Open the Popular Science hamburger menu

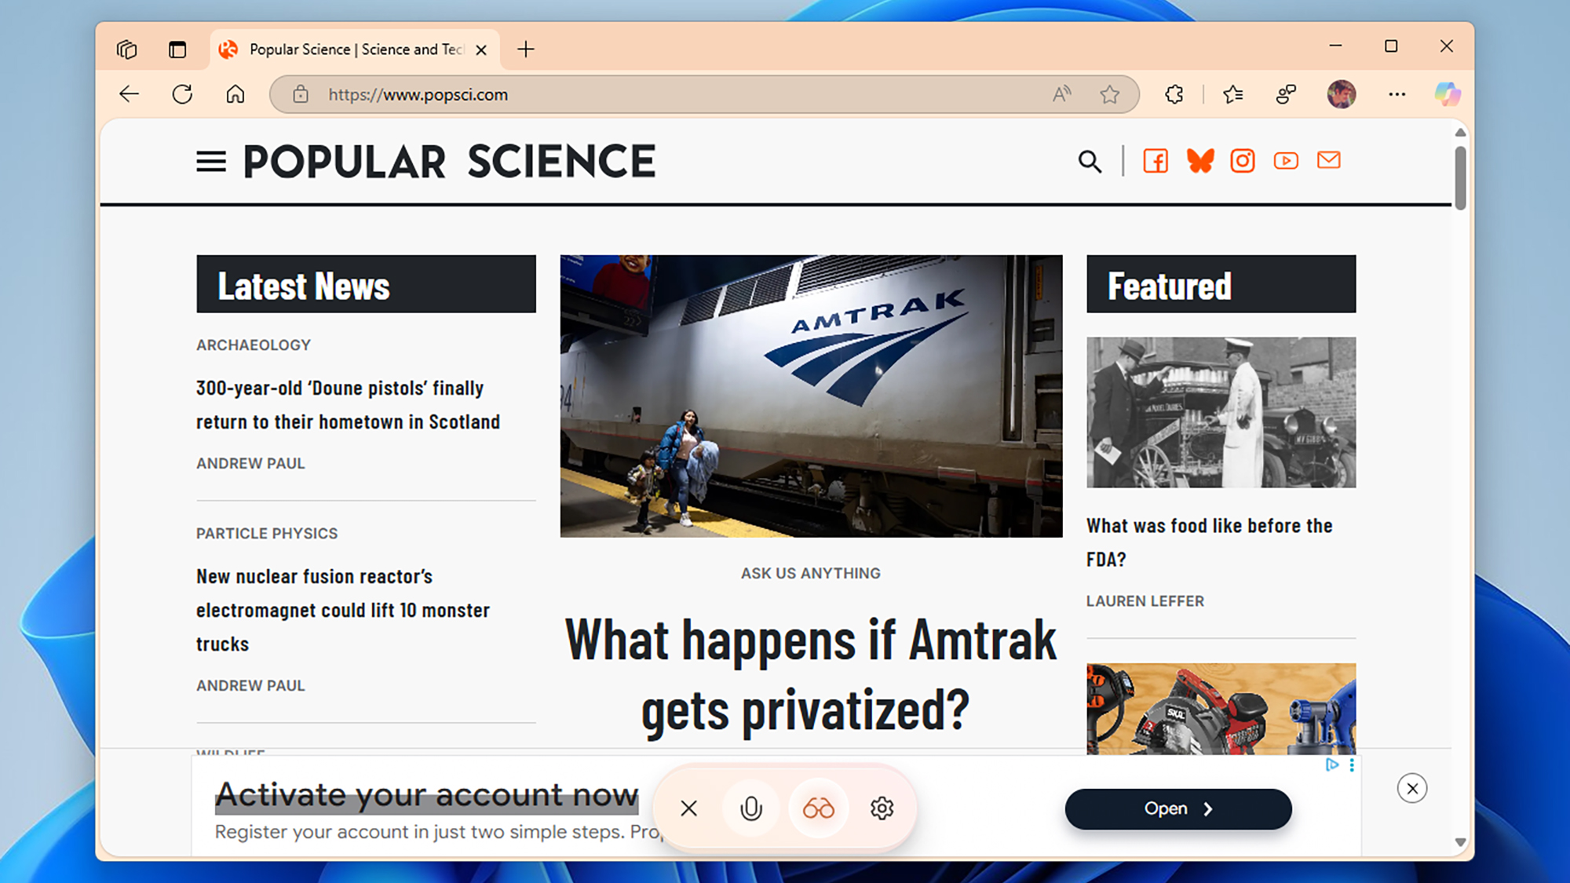point(210,162)
